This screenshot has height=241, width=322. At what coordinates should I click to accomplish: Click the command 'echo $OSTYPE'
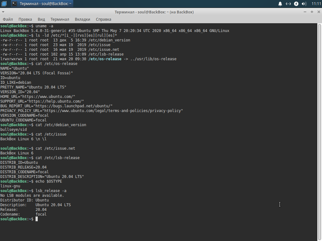49,182
